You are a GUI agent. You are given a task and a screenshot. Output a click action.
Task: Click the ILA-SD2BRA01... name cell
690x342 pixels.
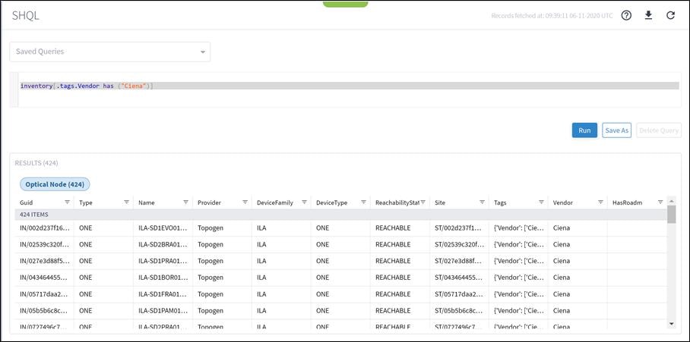[163, 244]
